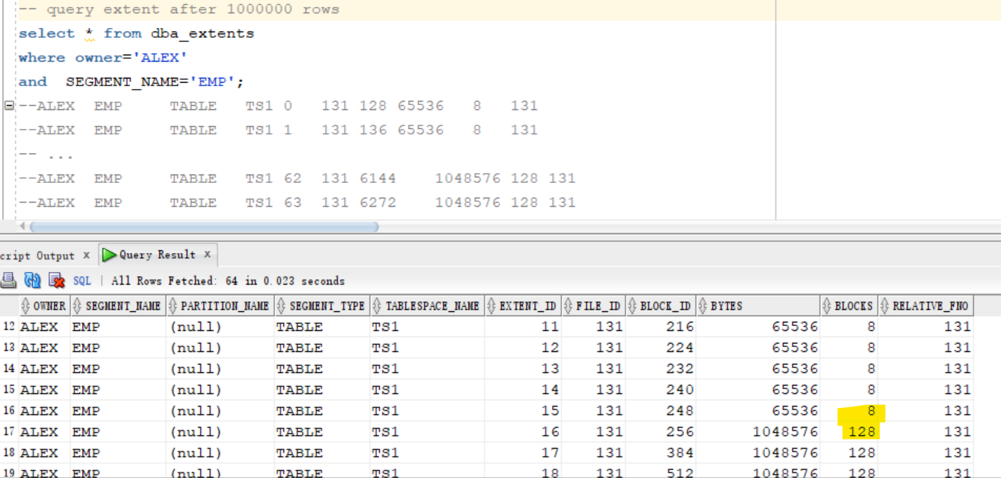
Task: Click BYTES cell 1048576 in row 18
Action: (x=758, y=453)
